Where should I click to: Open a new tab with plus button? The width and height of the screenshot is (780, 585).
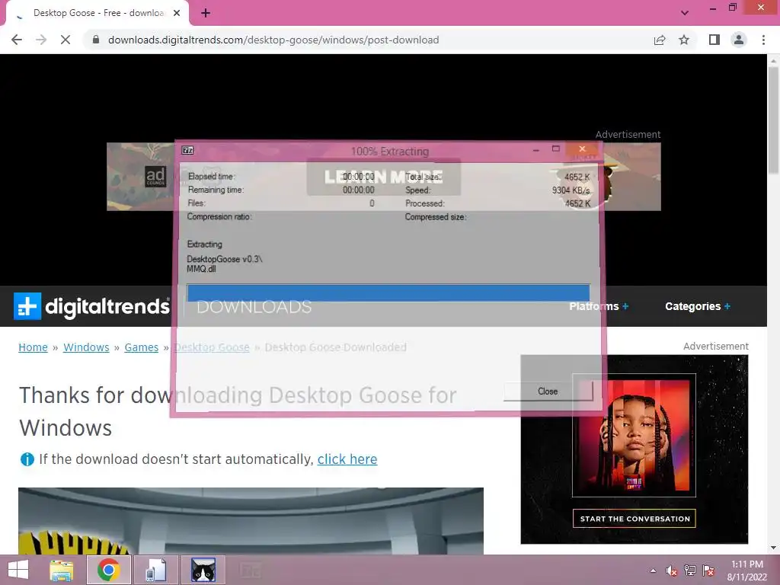(x=206, y=14)
